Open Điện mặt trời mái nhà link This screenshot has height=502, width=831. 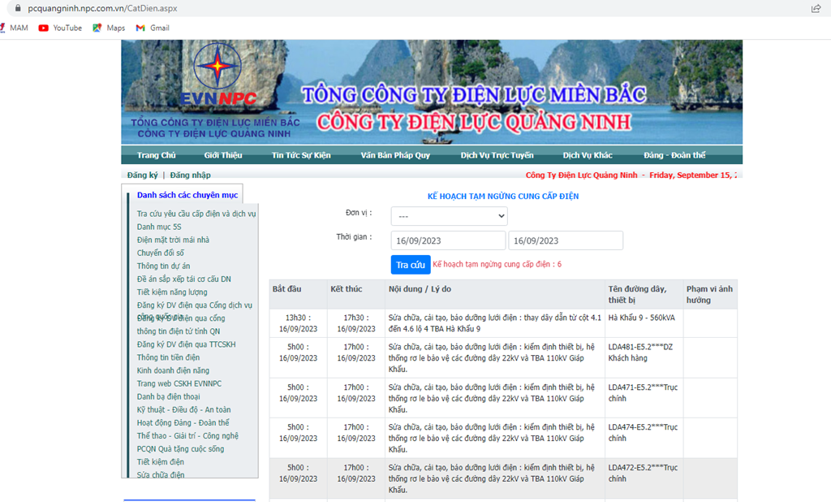click(173, 240)
